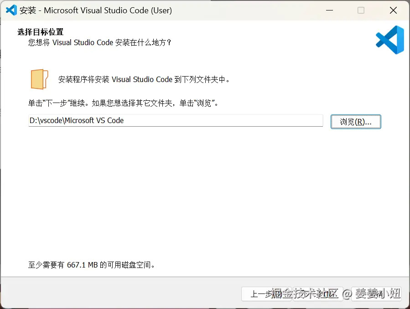Click the question 您想将 Visual Studio Code 安装在什么地方
Viewport: 410px width, 309px height.
pos(99,42)
